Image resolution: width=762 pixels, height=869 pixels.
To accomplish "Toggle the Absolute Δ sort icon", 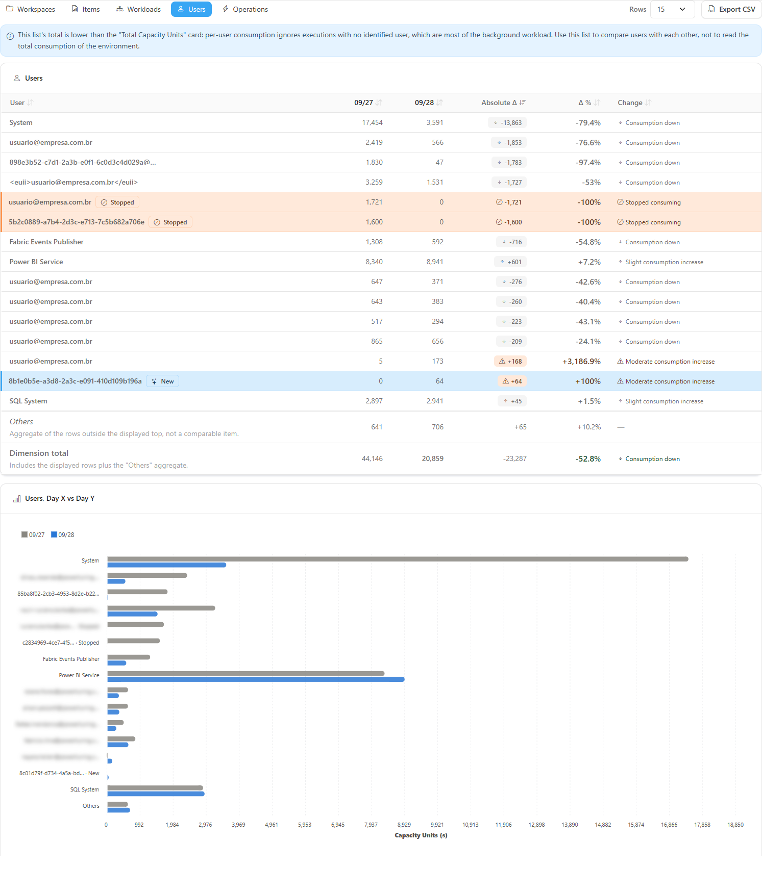I will click(x=522, y=103).
